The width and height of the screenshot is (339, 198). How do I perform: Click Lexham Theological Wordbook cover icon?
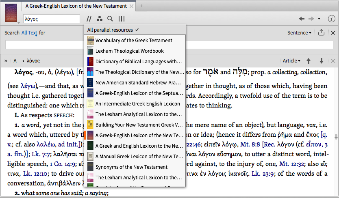click(90, 51)
